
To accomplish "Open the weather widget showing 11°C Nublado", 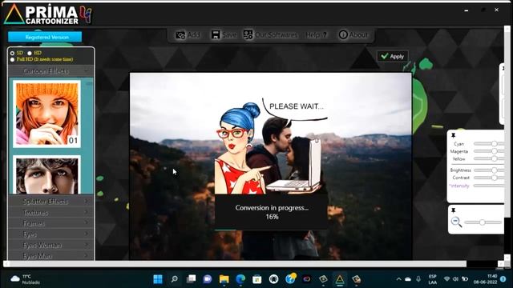I will (x=25, y=279).
